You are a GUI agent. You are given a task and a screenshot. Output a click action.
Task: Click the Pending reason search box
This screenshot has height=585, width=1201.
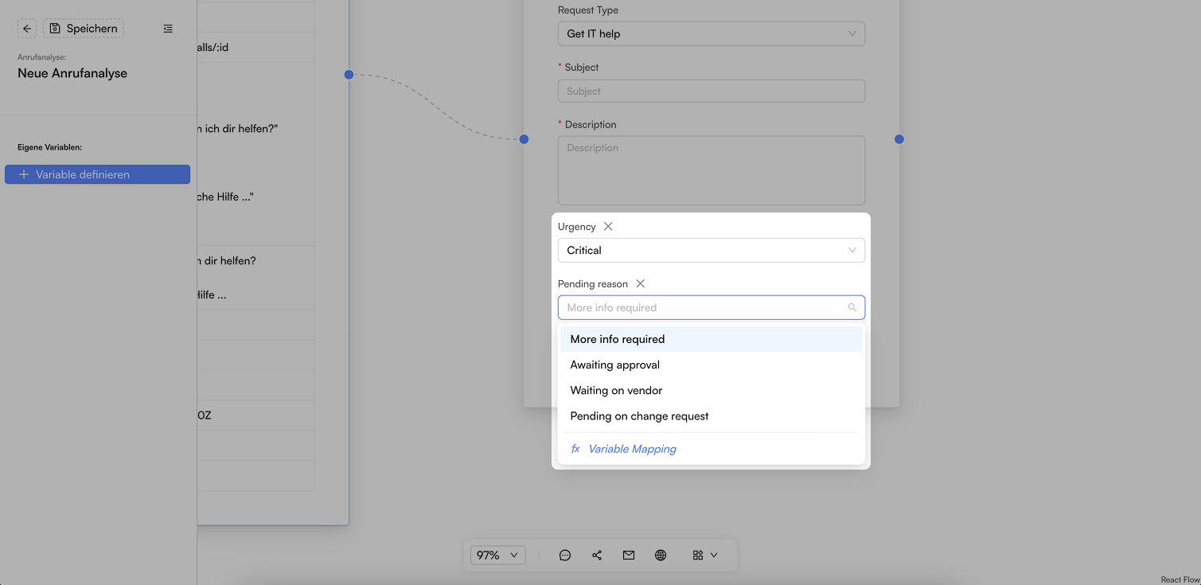712,307
